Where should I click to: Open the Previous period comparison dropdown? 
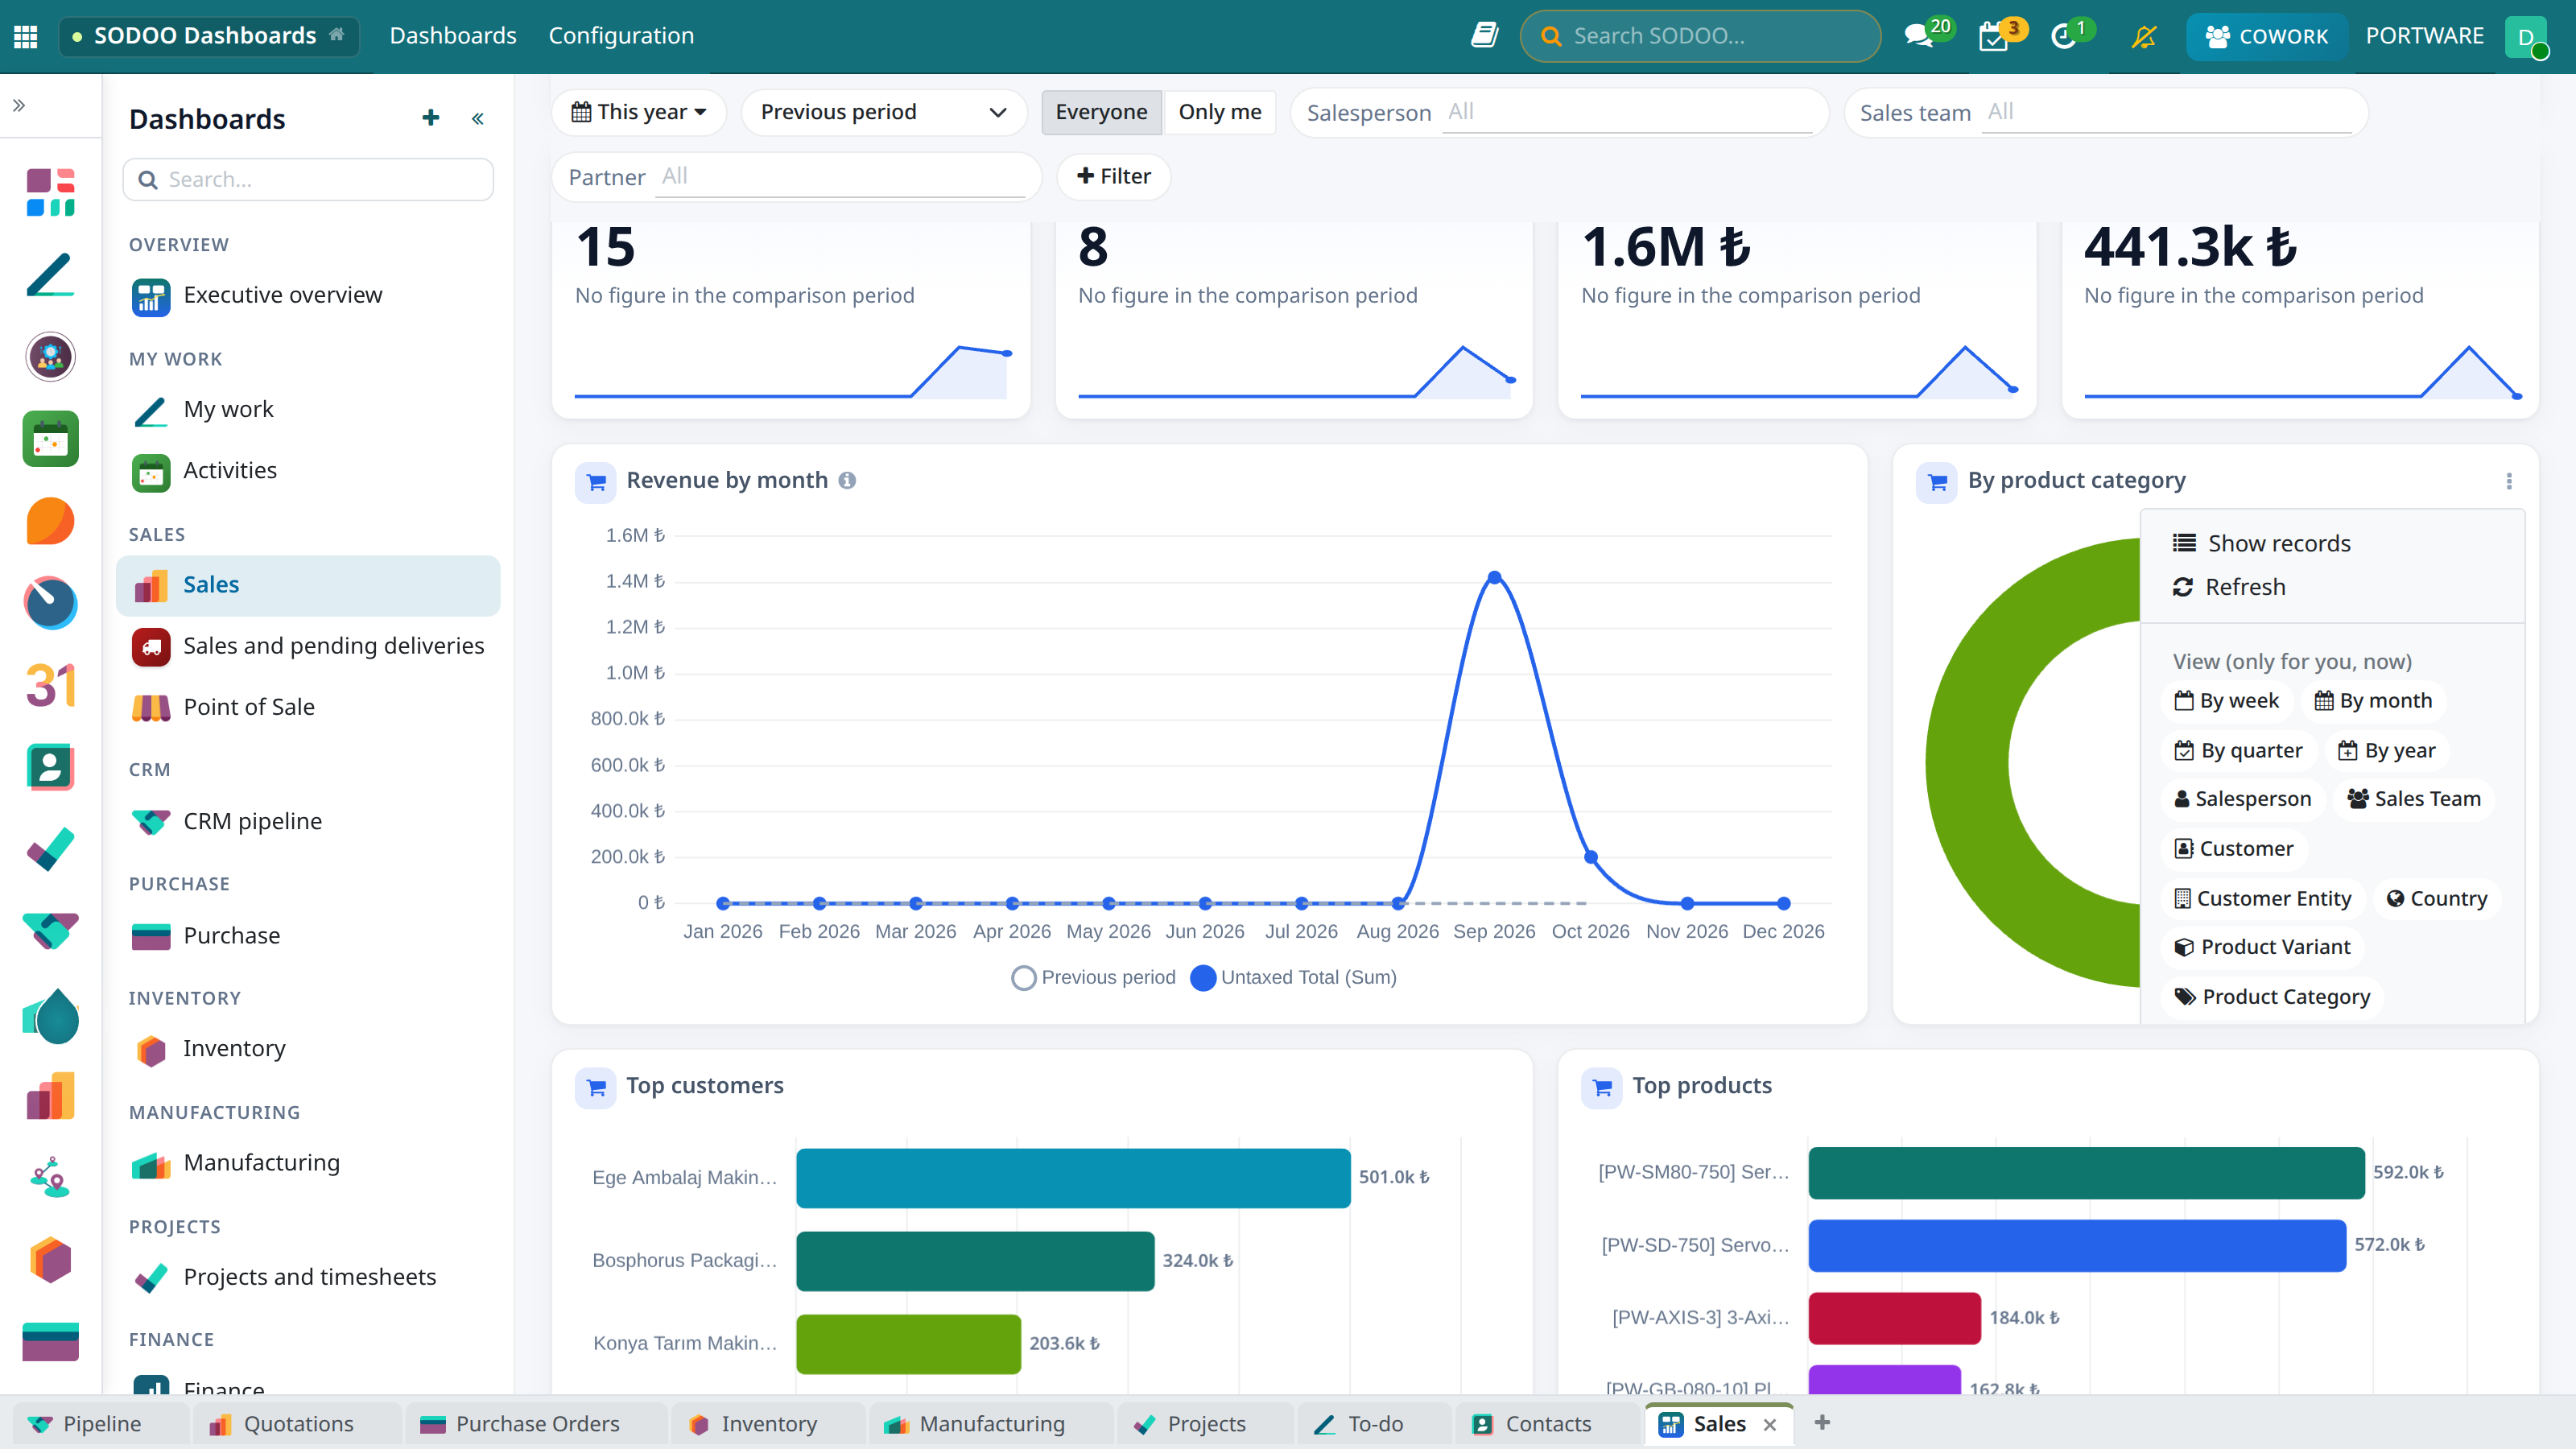click(884, 112)
